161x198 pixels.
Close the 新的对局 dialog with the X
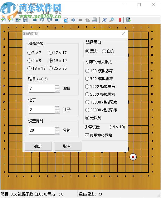123,34
